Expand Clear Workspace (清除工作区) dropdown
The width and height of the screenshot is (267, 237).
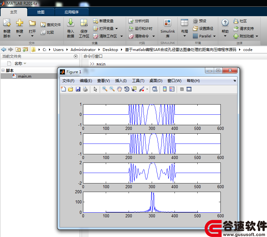(122, 36)
